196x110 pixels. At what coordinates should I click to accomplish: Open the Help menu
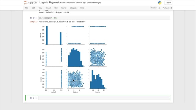(82, 8)
